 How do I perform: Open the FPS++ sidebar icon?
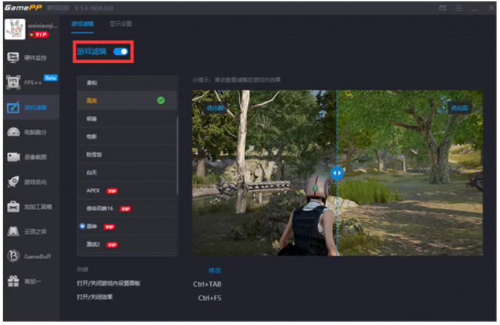(13, 82)
